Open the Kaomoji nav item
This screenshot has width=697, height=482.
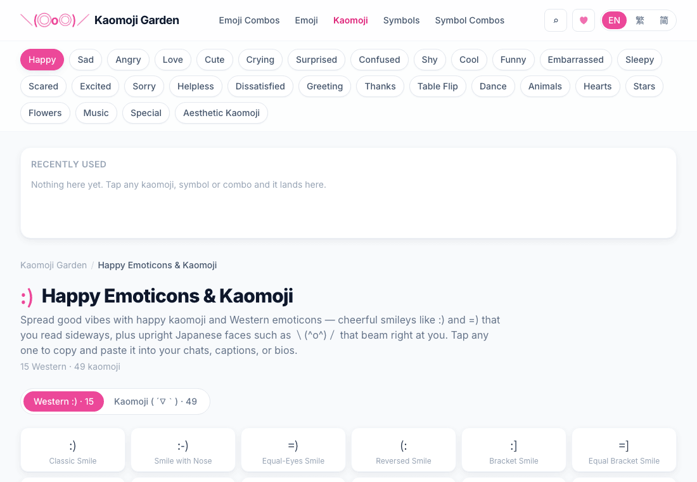coord(351,20)
